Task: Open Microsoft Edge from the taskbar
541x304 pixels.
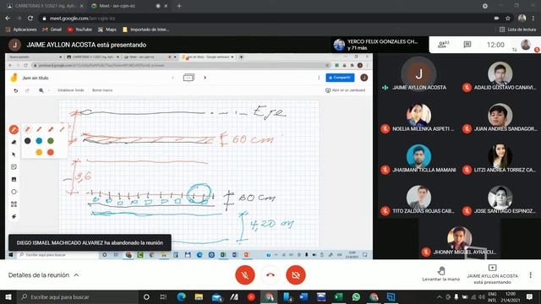Action: (x=182, y=296)
